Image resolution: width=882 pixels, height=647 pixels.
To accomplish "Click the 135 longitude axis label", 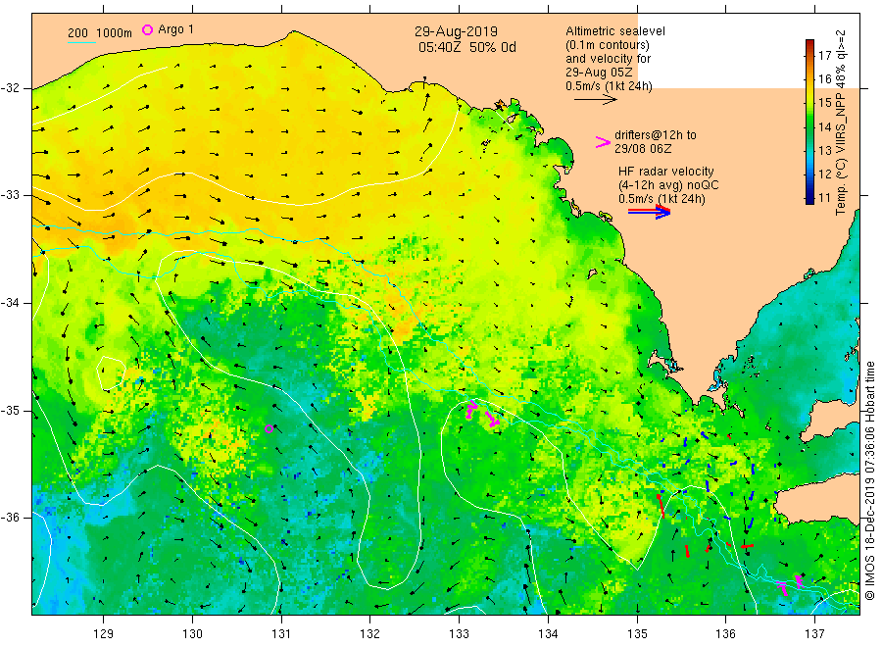I will click(x=637, y=634).
